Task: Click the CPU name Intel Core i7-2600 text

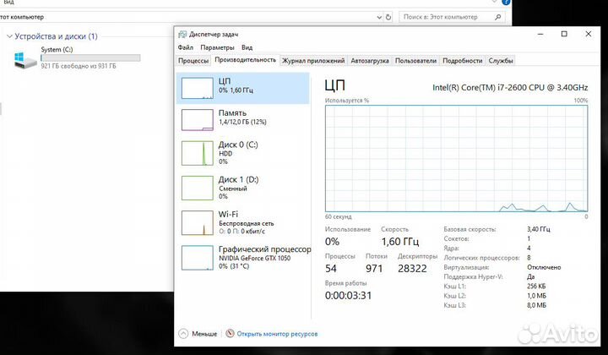Action: pyautogui.click(x=510, y=87)
